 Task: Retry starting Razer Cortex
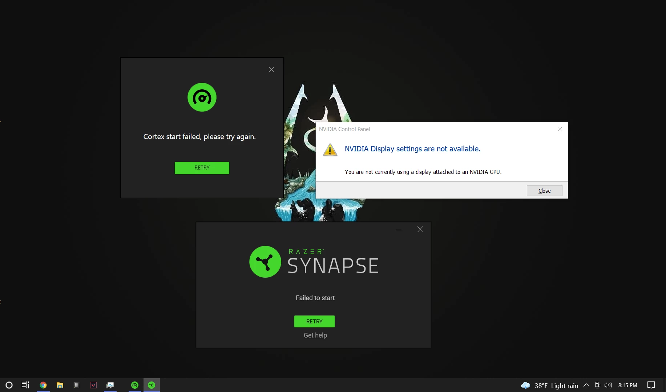click(x=202, y=168)
